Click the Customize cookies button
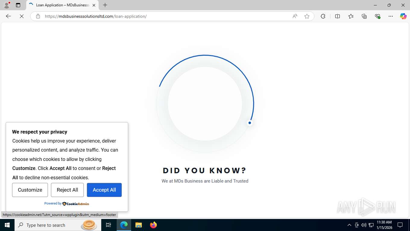 30,190
